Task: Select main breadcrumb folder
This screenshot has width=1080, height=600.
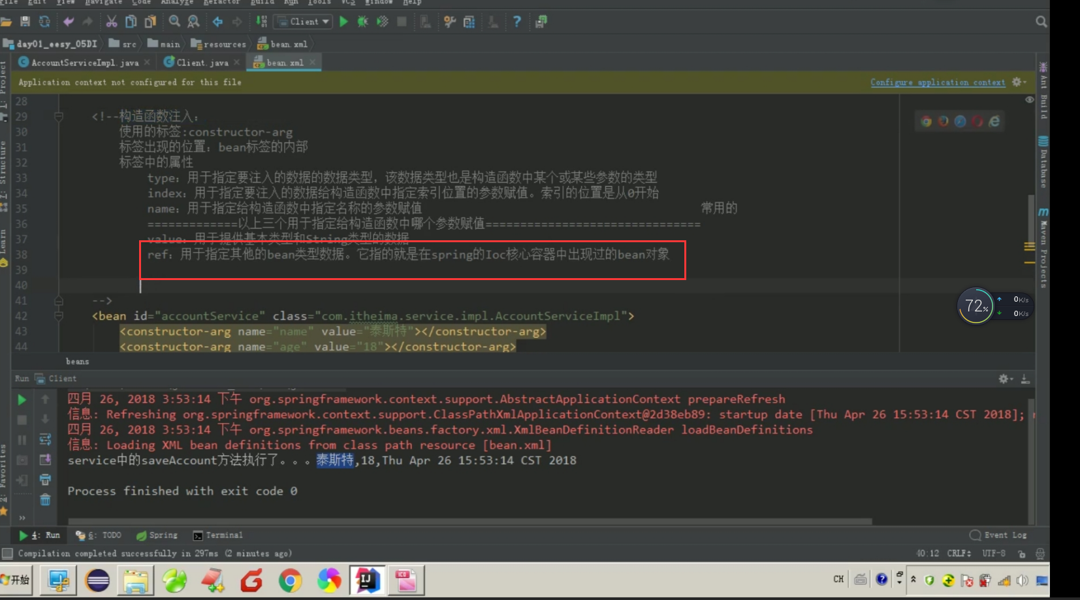Action: (163, 44)
